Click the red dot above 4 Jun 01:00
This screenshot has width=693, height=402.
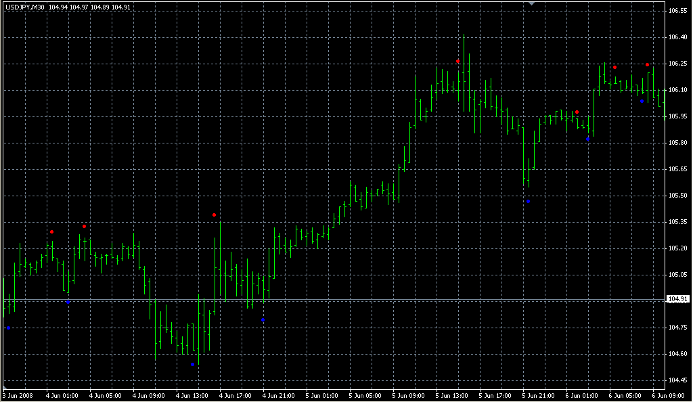tap(51, 232)
